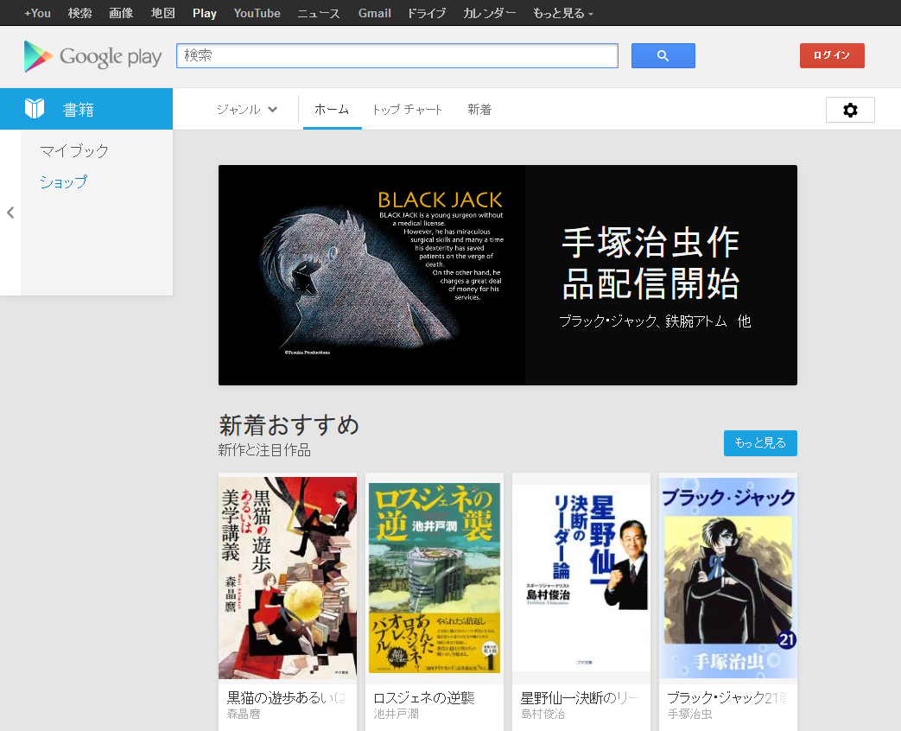Click the blue もっと見る button for 新着おすすめ
The image size is (901, 731).
click(x=760, y=443)
